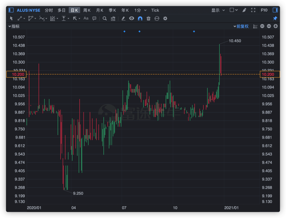
Task: Enter fullscreen chart mode
Action: coord(253,10)
